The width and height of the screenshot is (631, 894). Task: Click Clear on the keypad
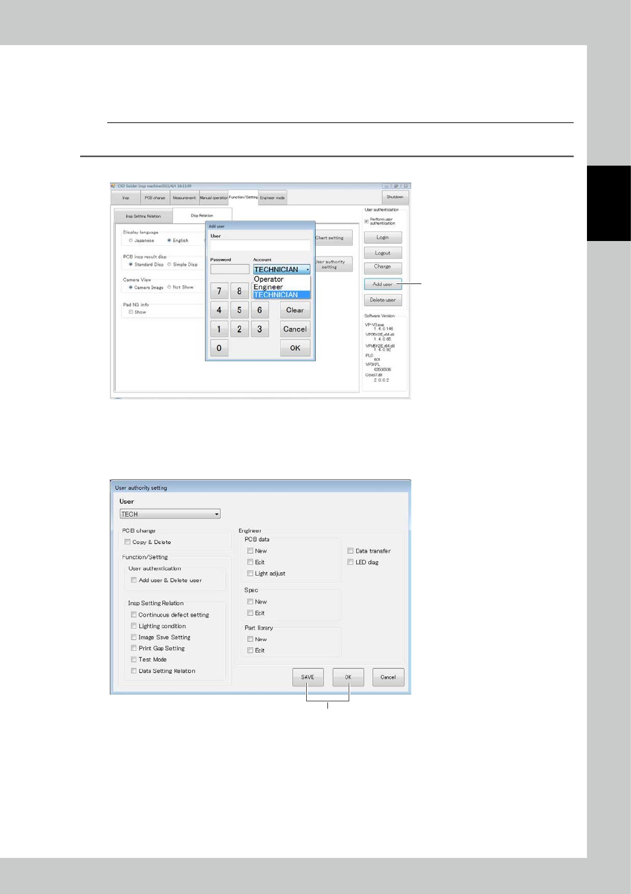pyautogui.click(x=295, y=310)
